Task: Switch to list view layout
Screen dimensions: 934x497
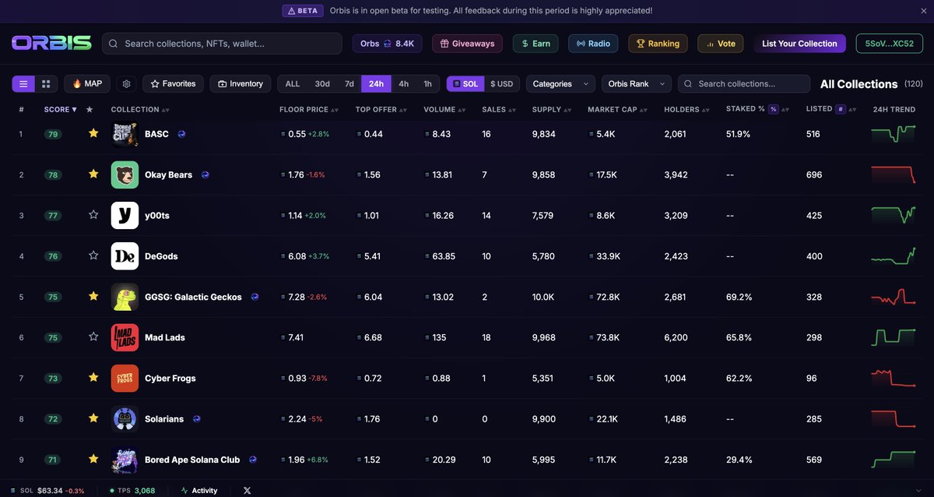Action: click(23, 83)
